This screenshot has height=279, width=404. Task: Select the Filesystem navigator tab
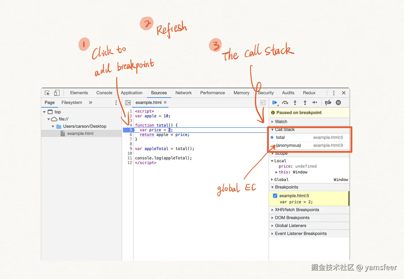[72, 103]
